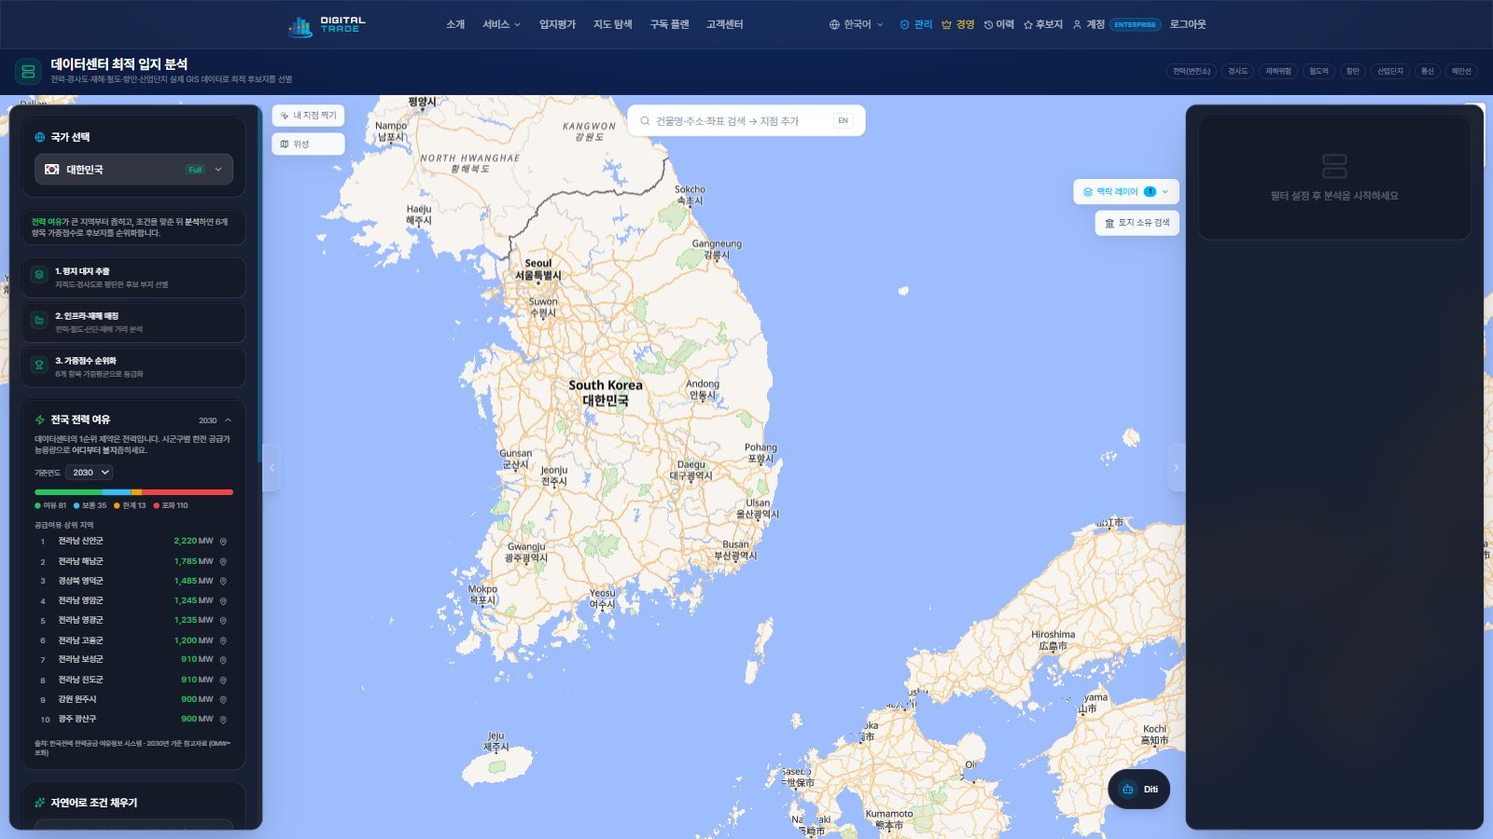The height and width of the screenshot is (839, 1493).
Task: Click the folder icon of step 2. 인프라·재해 매칭
Action: [x=39, y=320]
